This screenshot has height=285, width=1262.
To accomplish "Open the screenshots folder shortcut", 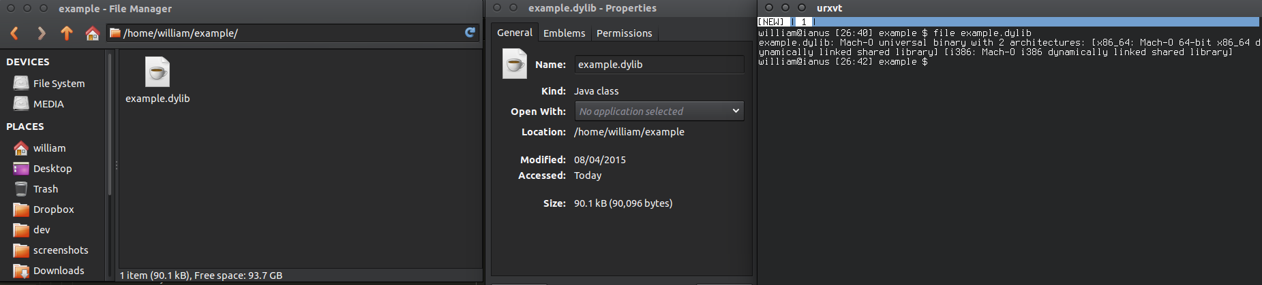I will click(x=61, y=250).
